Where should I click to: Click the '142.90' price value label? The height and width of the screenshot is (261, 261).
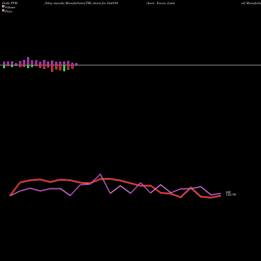pyautogui.click(x=231, y=195)
